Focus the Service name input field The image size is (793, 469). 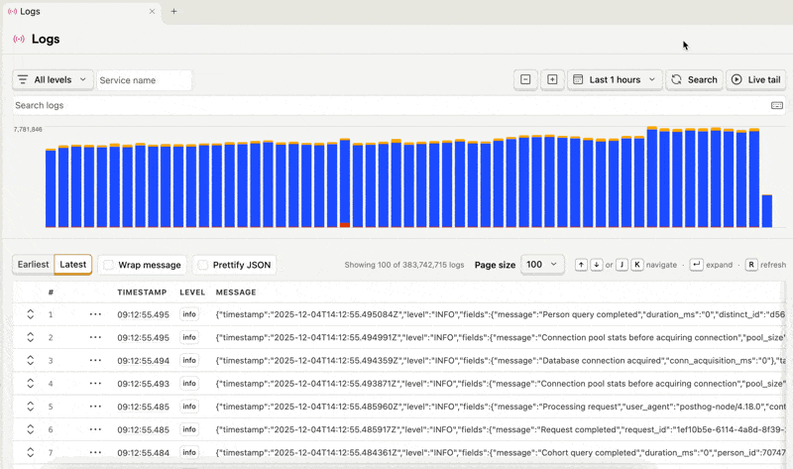[x=144, y=80]
